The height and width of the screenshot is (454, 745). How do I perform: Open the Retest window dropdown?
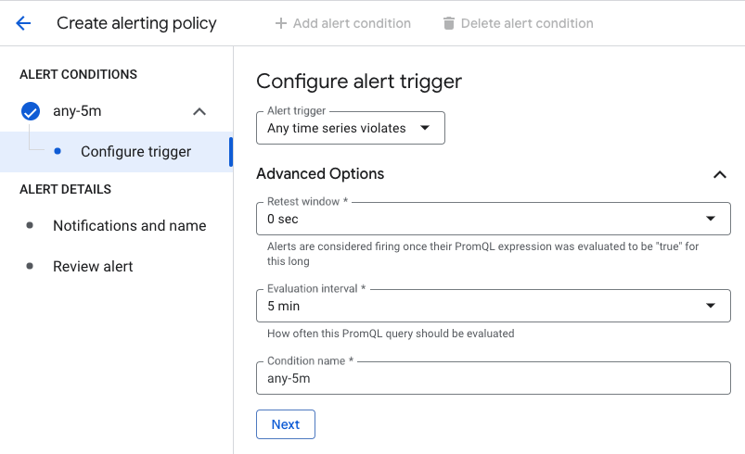click(x=493, y=219)
